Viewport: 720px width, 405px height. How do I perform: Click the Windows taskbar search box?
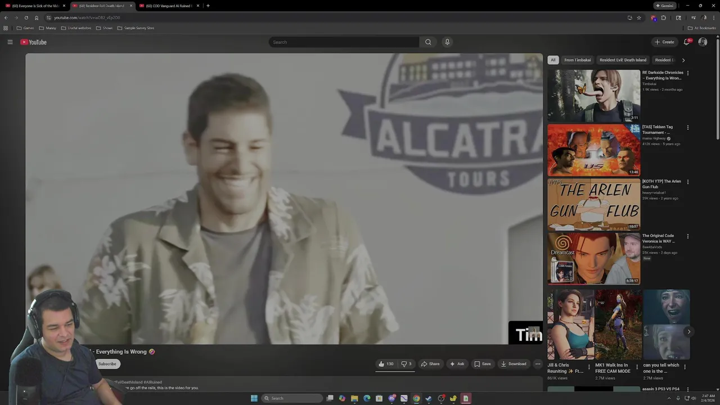coord(292,398)
